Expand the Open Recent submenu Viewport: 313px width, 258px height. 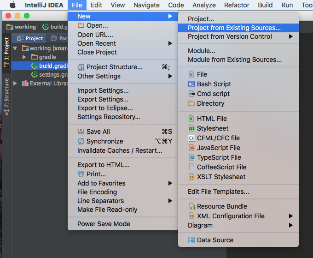(97, 43)
